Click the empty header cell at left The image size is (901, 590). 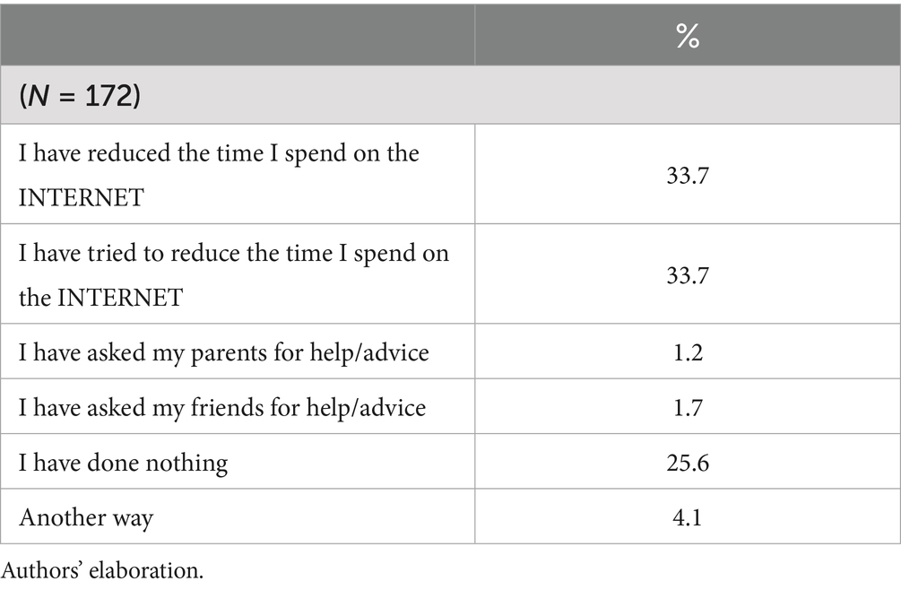[x=237, y=38]
